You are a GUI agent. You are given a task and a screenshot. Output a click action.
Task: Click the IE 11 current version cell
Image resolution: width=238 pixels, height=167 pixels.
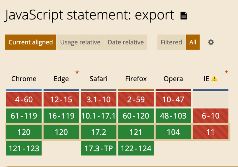click(x=211, y=132)
